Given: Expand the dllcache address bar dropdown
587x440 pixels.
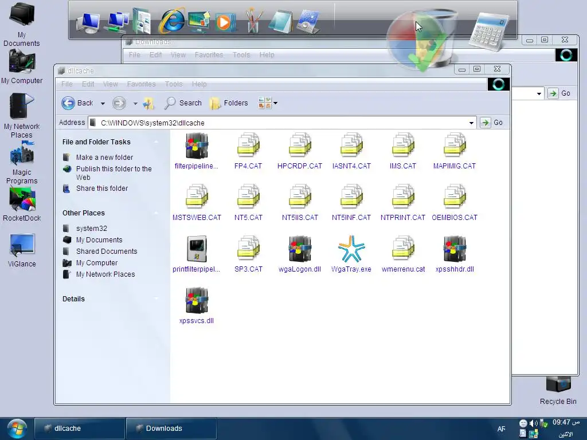Looking at the screenshot, I should pyautogui.click(x=471, y=123).
